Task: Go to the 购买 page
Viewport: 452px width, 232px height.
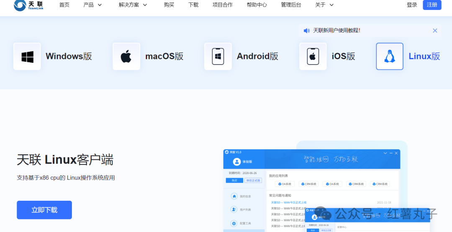Action: (169, 5)
